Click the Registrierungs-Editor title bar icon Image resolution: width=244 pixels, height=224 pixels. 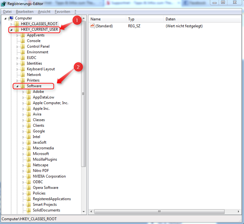pyautogui.click(x=3, y=3)
